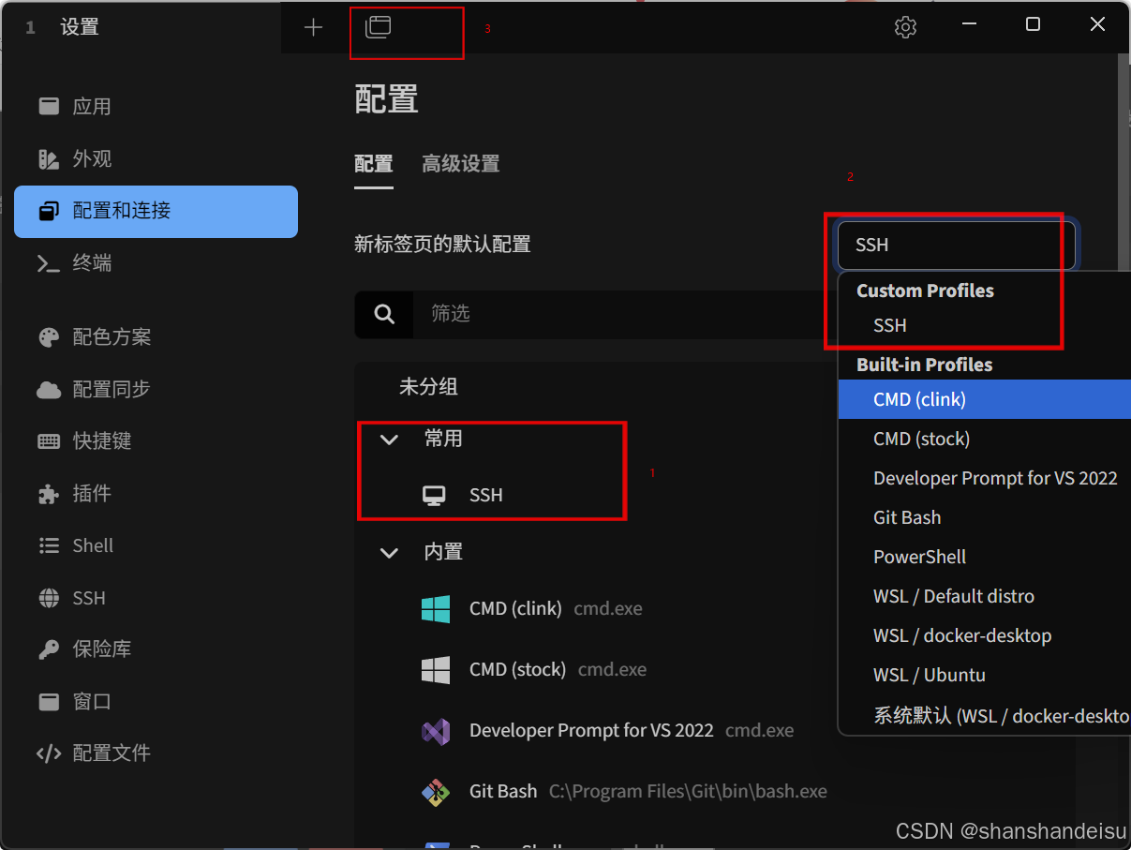Image resolution: width=1131 pixels, height=850 pixels.
Task: Go to the 终端 settings section
Action: (x=156, y=263)
